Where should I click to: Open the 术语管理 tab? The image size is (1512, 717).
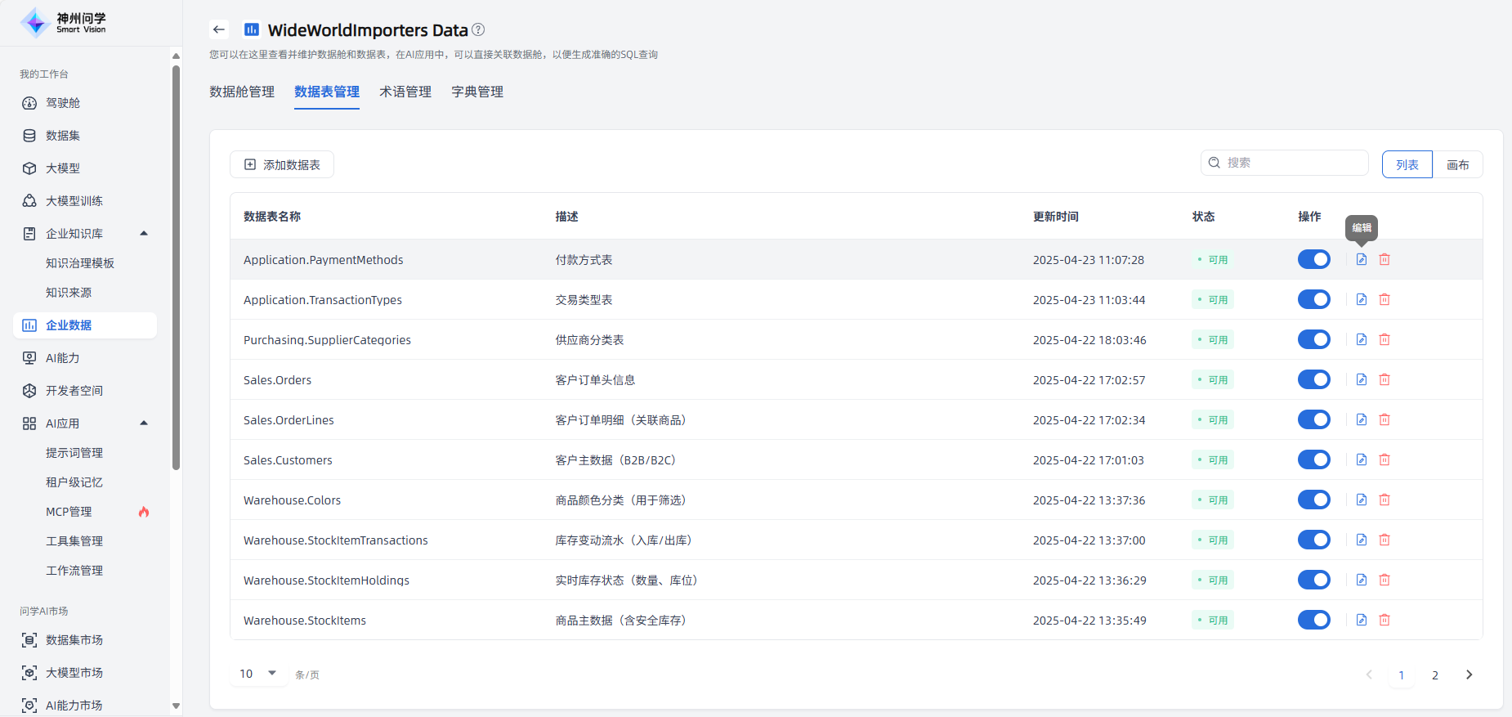405,92
